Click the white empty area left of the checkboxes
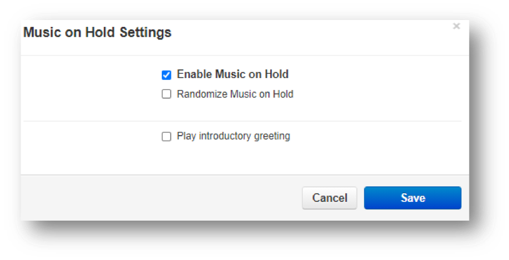 coord(88,94)
